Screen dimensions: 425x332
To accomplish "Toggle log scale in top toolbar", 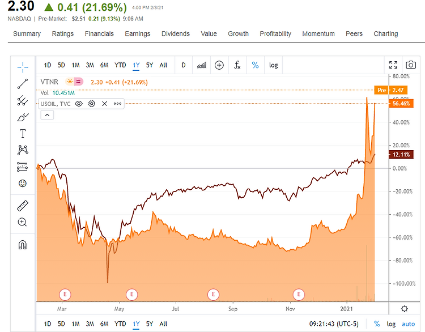I will click(273, 65).
